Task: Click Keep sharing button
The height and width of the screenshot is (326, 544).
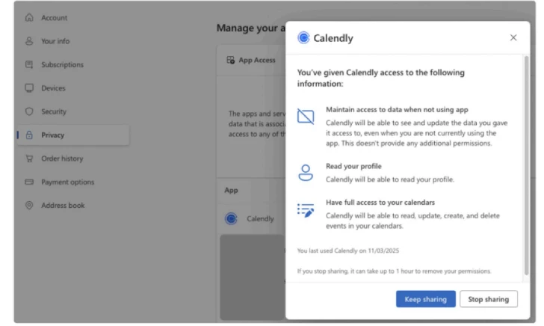Action: 426,299
